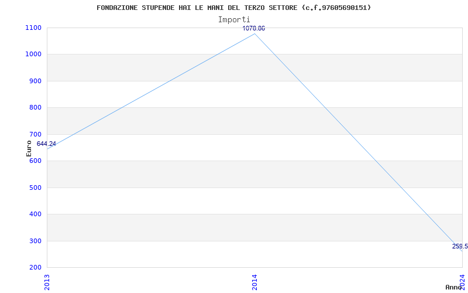Click the 800 y-axis tick label
Viewport: 468px width, 293px height.
pos(35,108)
